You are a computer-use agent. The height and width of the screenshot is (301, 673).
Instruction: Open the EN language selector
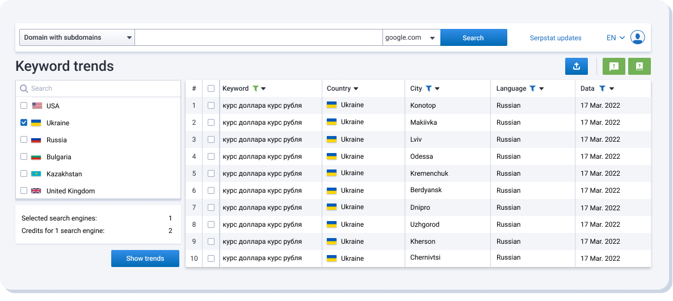(x=615, y=38)
